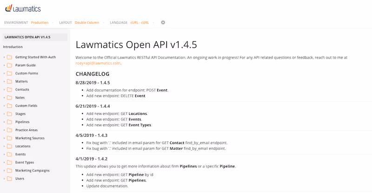Click the 4/5/2019 - 1.4.3 entry

point(91,135)
